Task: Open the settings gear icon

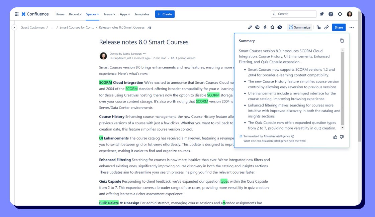Action: tap(340, 14)
